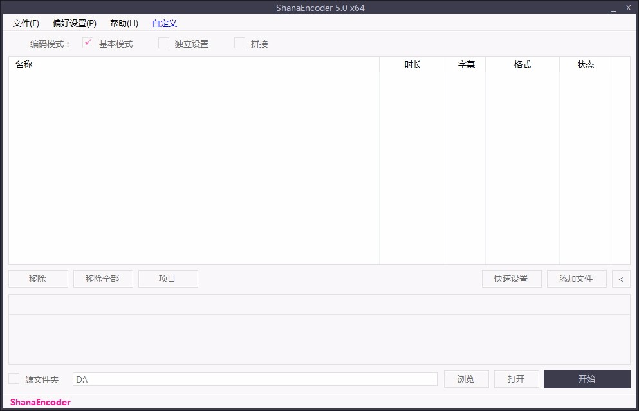Toggle the 基本模式 (Basic Mode) checkbox
Screen dimensions: 639x411
[x=88, y=43]
